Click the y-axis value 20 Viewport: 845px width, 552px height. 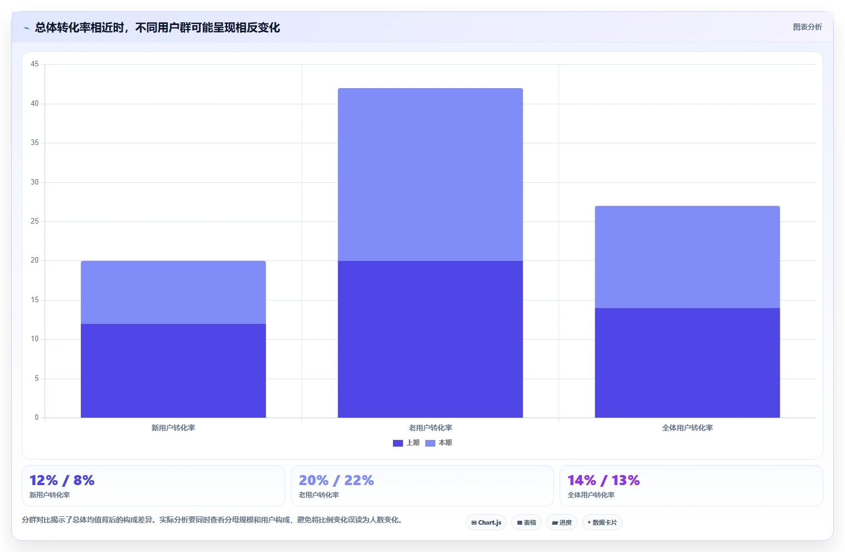coord(35,260)
